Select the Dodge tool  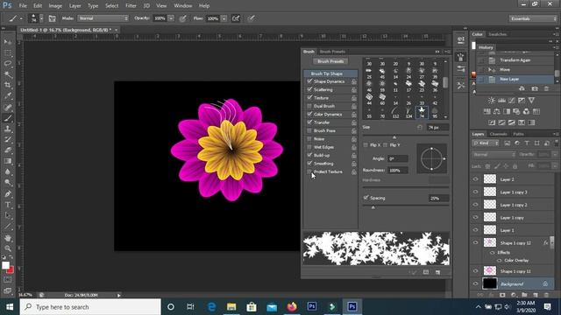point(8,183)
